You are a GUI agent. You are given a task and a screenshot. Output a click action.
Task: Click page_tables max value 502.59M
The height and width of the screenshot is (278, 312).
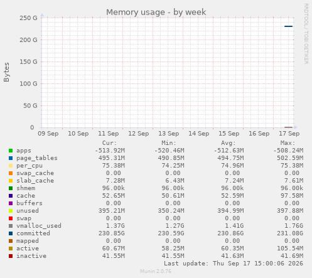[290, 158]
